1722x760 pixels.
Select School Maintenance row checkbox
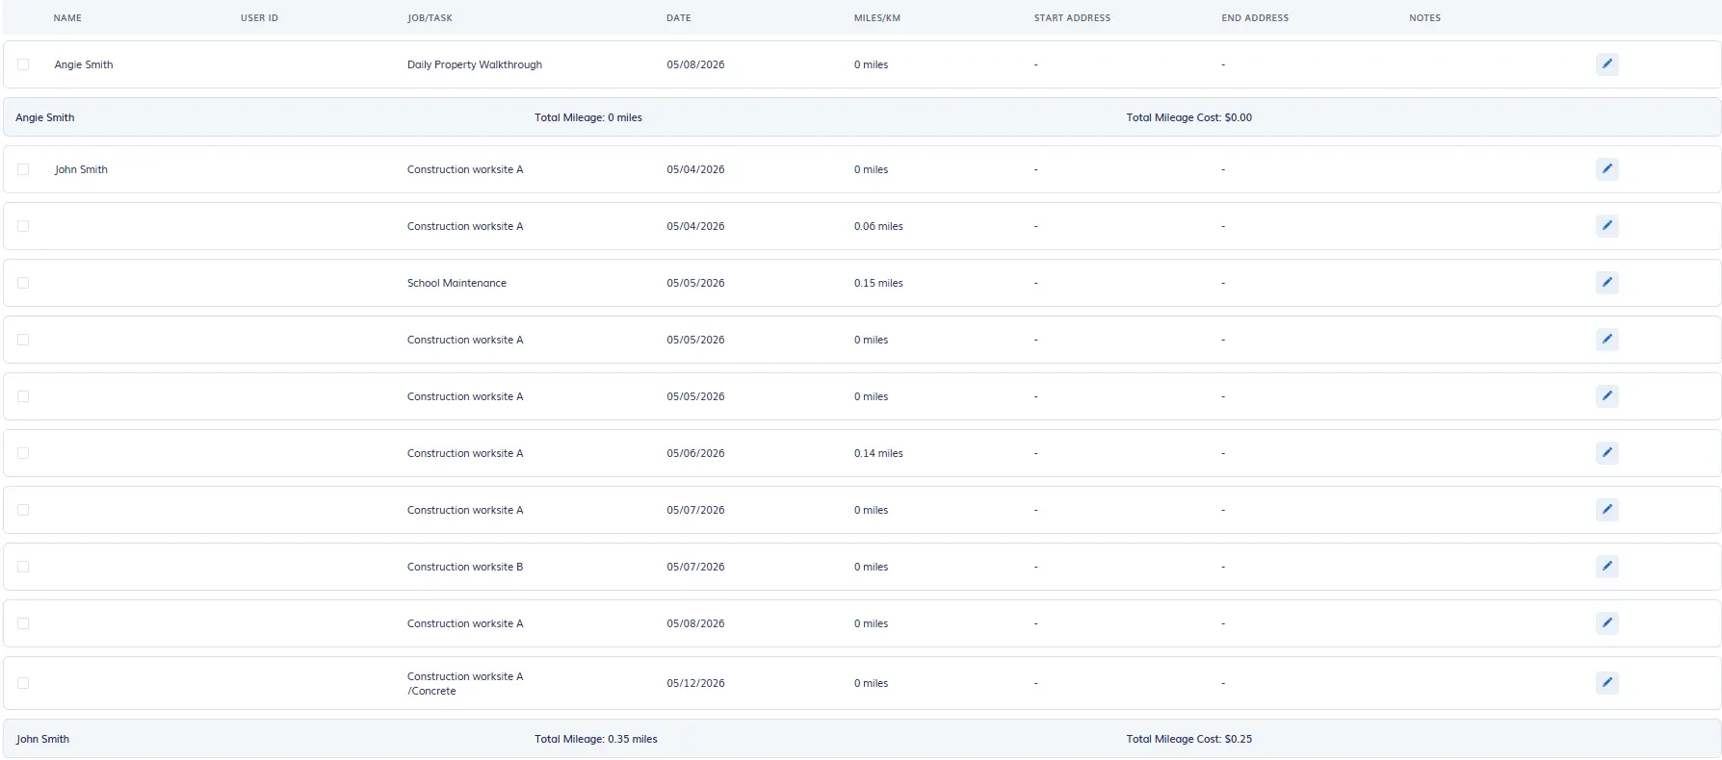(x=23, y=283)
